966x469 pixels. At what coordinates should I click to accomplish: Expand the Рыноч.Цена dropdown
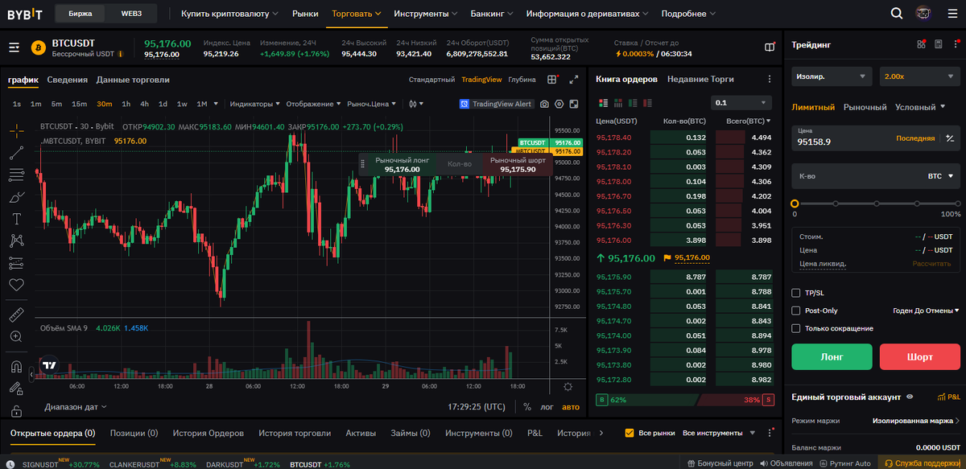point(371,104)
